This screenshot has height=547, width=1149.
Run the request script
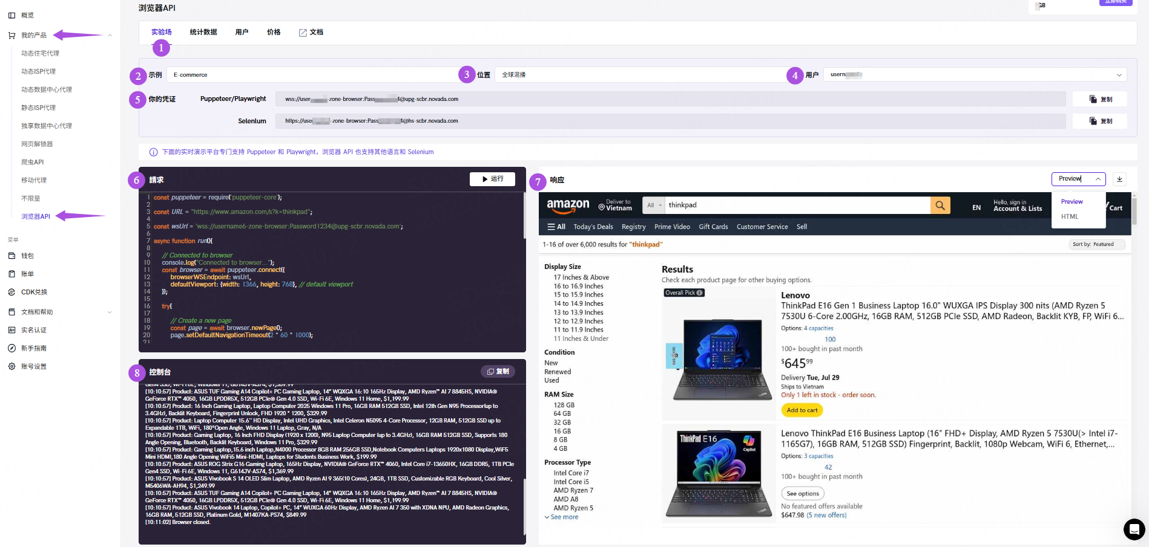(492, 179)
